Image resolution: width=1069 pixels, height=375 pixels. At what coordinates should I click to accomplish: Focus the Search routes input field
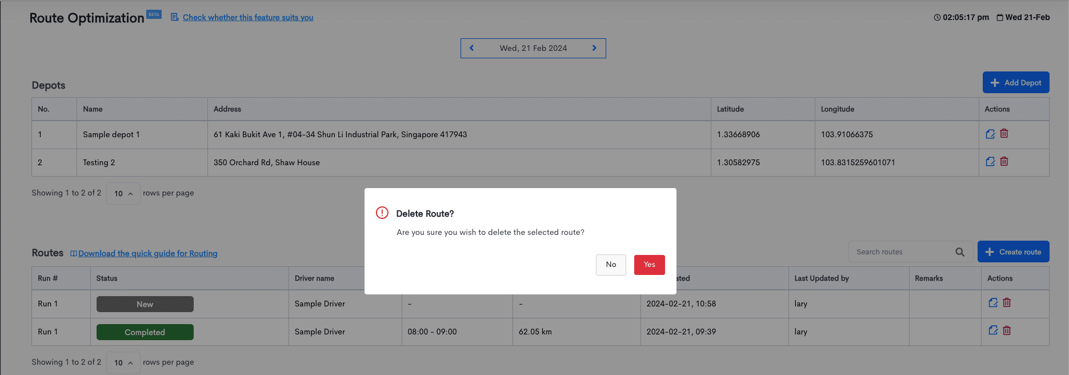tap(900, 252)
